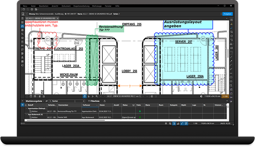Toggle the hide markups eye icon
The height and width of the screenshot is (147, 255).
coord(47,101)
